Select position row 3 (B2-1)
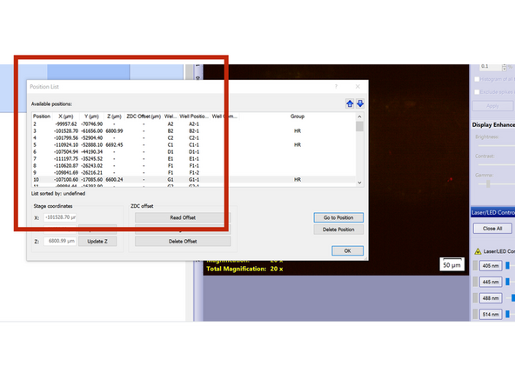The height and width of the screenshot is (386, 515). (x=194, y=131)
